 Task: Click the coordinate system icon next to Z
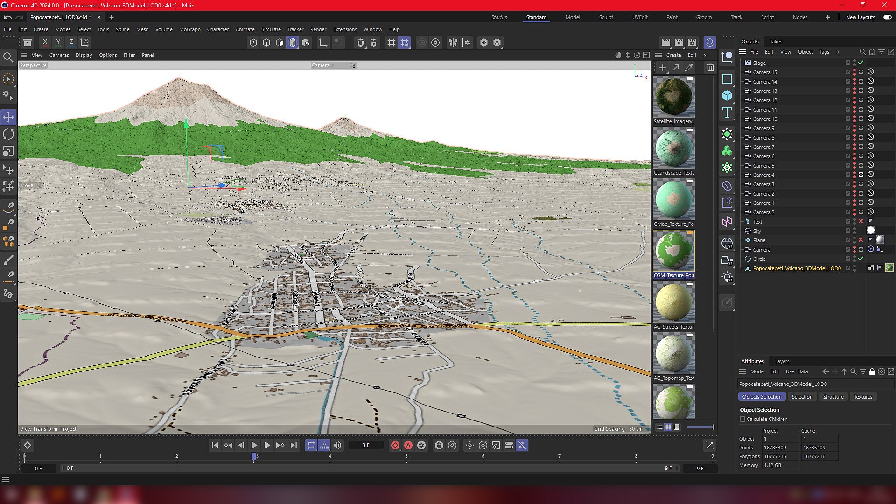[x=84, y=42]
